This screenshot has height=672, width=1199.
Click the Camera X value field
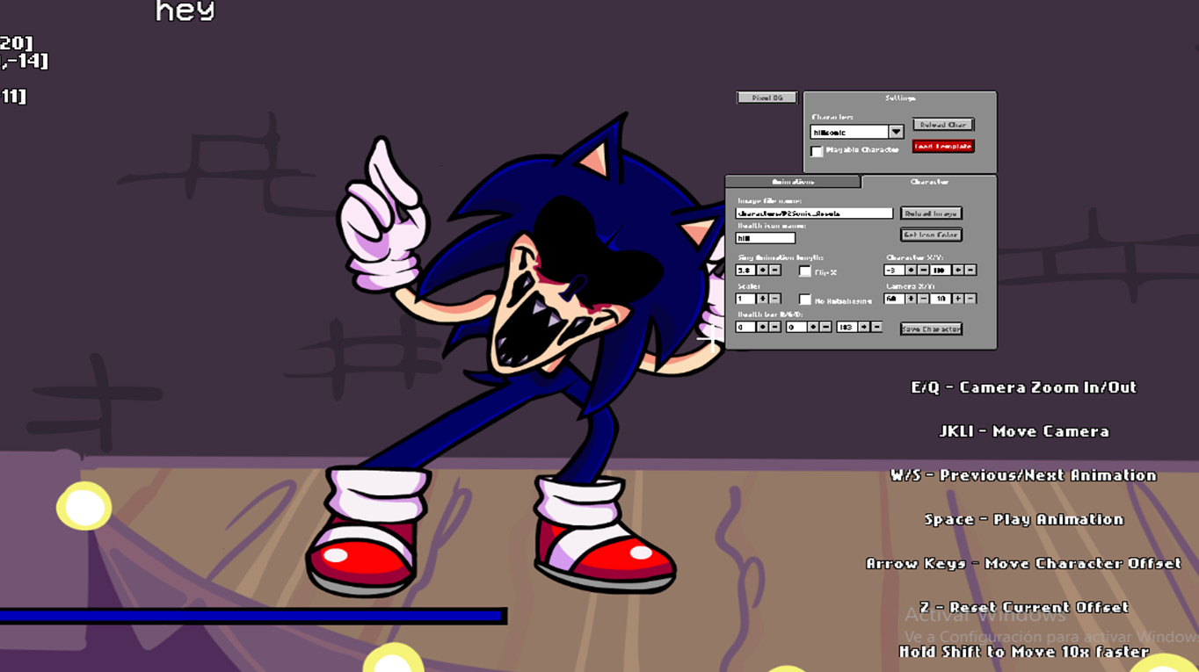coord(894,299)
